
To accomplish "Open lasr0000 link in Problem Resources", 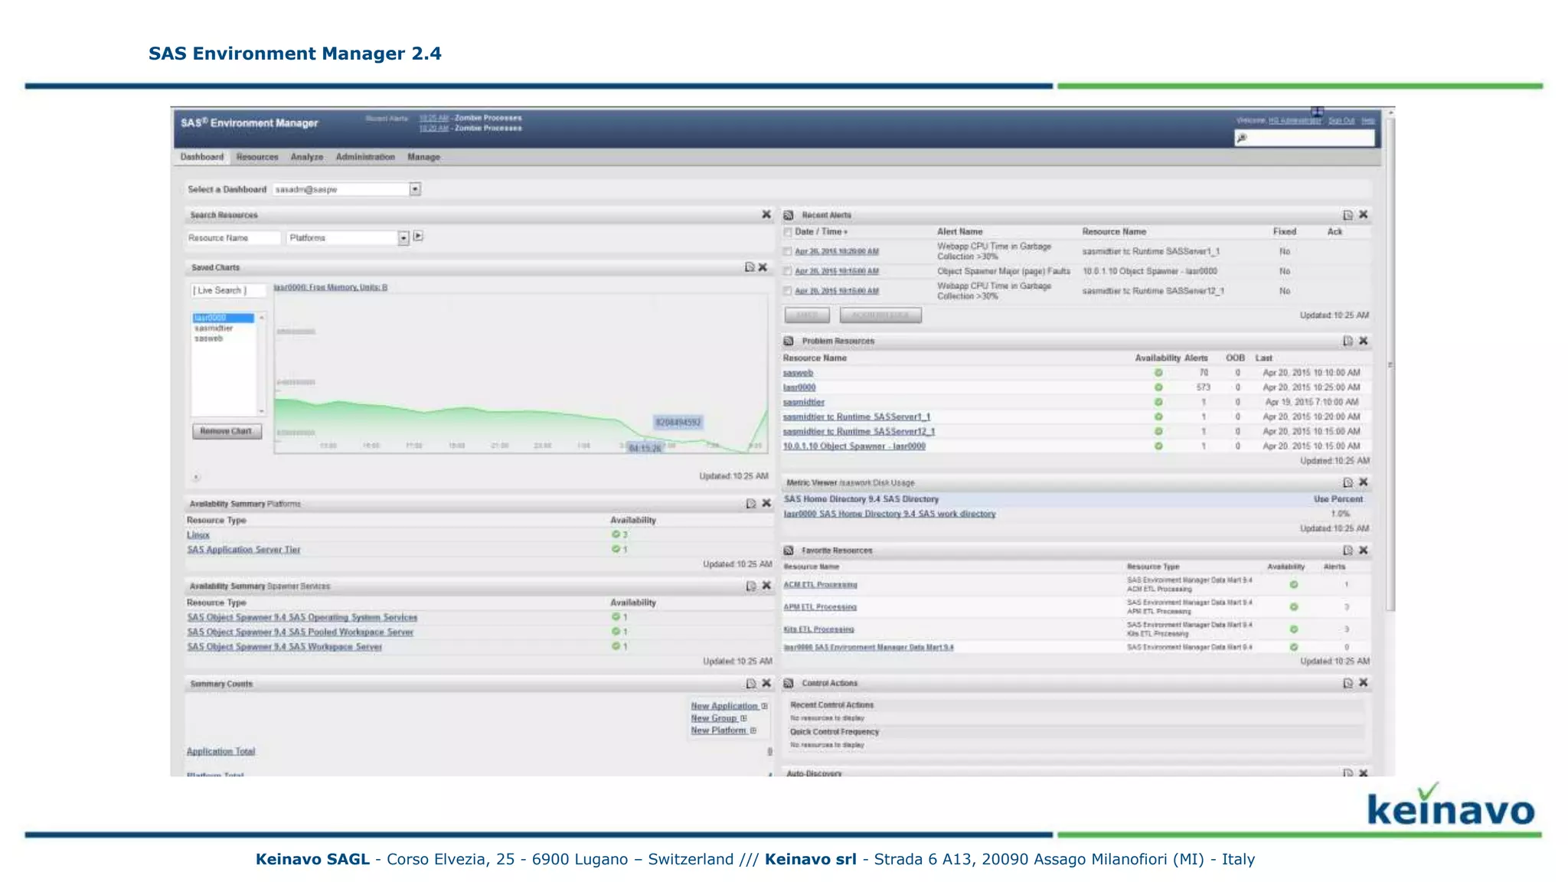I will (799, 387).
